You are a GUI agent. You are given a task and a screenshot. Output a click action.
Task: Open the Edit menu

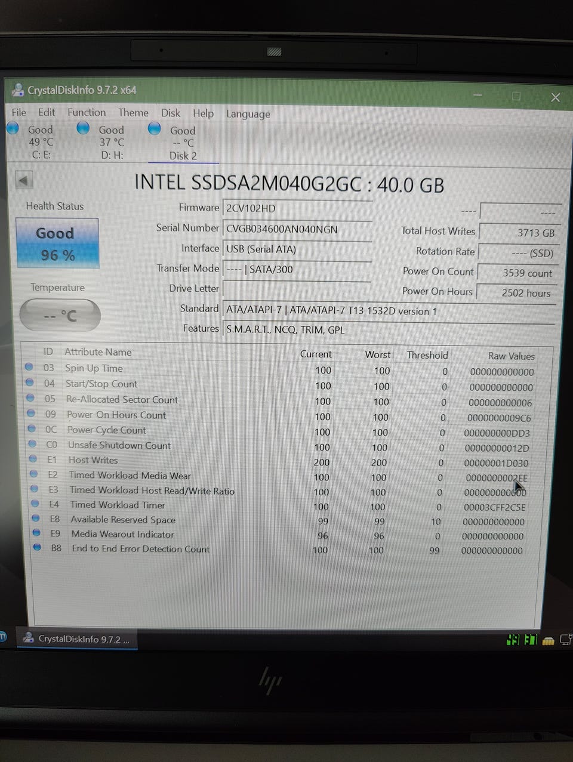pos(47,112)
